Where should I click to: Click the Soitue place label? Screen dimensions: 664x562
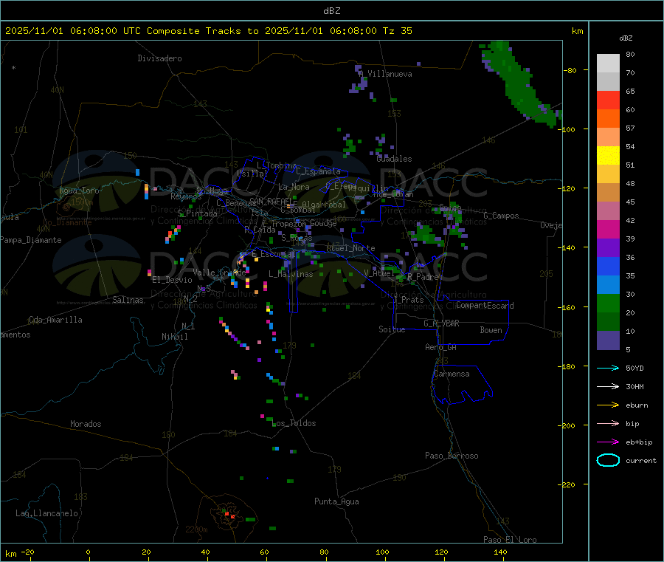[x=392, y=329]
